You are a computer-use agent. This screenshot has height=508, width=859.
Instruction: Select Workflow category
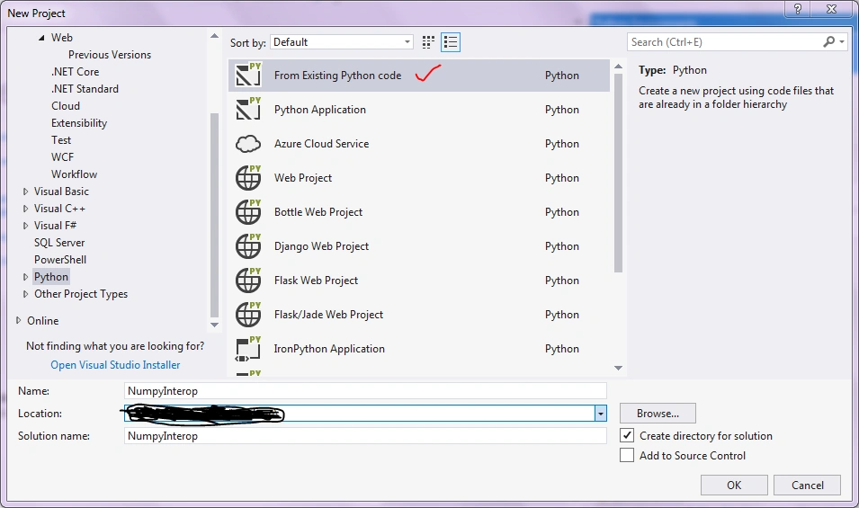(74, 174)
